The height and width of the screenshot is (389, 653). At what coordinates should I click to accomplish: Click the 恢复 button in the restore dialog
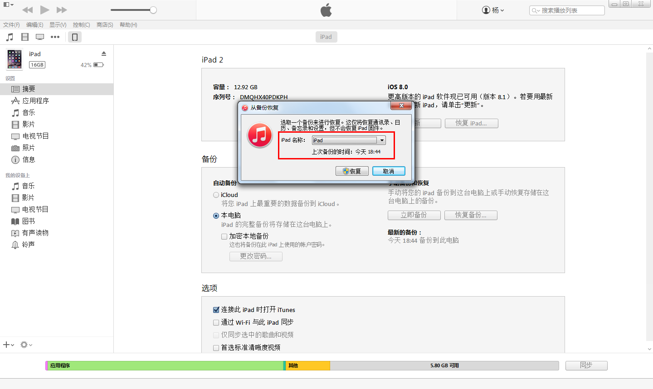point(352,171)
